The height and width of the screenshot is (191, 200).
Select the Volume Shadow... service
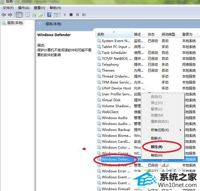pos(116,106)
